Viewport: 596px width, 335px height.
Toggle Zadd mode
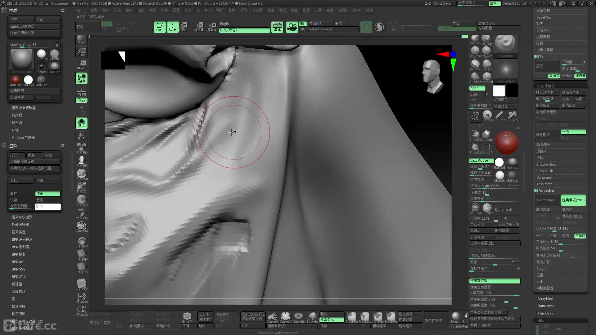pos(477,88)
